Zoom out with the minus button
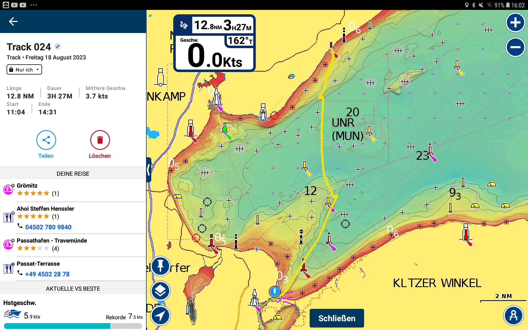The height and width of the screenshot is (330, 528). tap(515, 47)
